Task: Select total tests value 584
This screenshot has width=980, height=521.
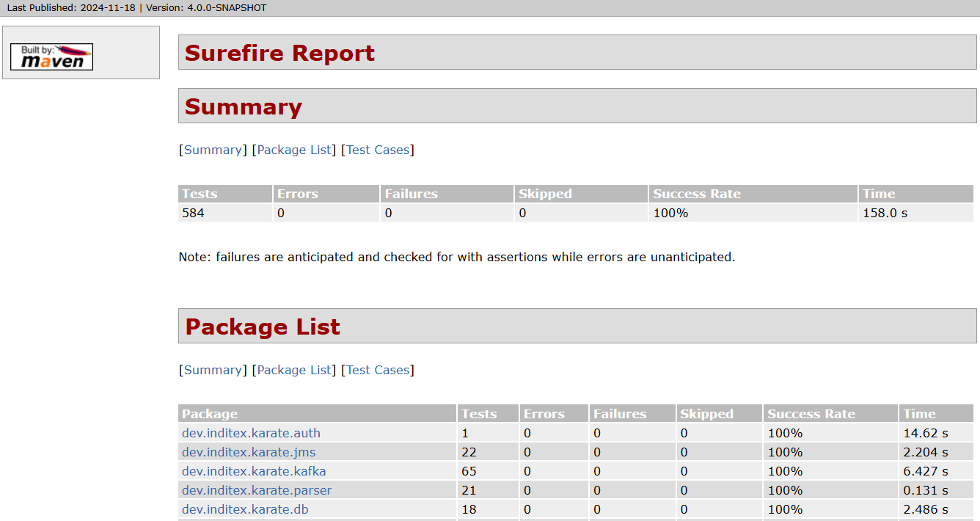Action: point(193,213)
